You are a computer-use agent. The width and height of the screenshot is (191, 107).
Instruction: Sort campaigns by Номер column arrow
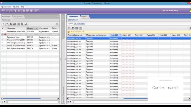[x=37, y=28]
